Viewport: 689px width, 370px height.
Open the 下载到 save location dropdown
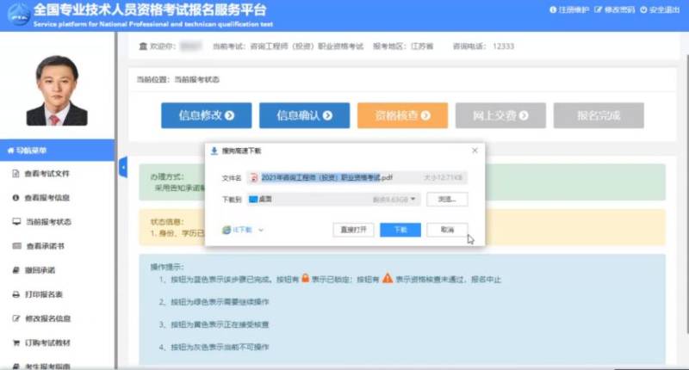[x=414, y=200]
